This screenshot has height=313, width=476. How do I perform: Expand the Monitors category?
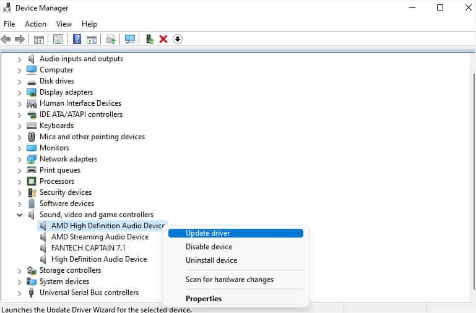click(19, 148)
